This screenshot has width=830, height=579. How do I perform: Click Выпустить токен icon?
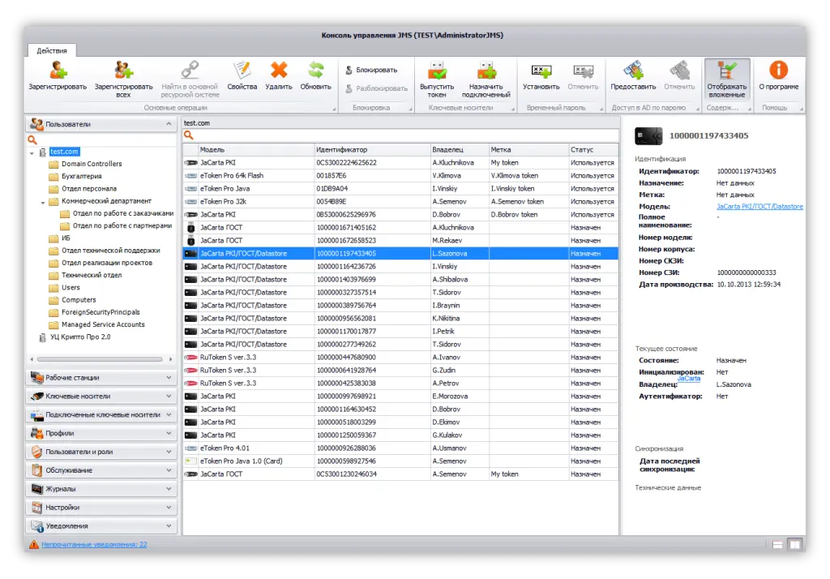(437, 71)
